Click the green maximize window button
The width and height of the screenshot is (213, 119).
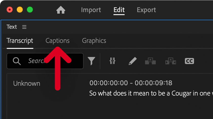coord(30,10)
